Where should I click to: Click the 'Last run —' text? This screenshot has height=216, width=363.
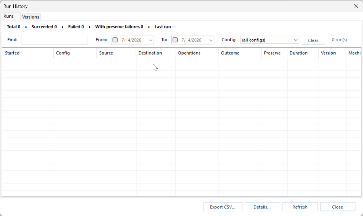[x=166, y=27]
